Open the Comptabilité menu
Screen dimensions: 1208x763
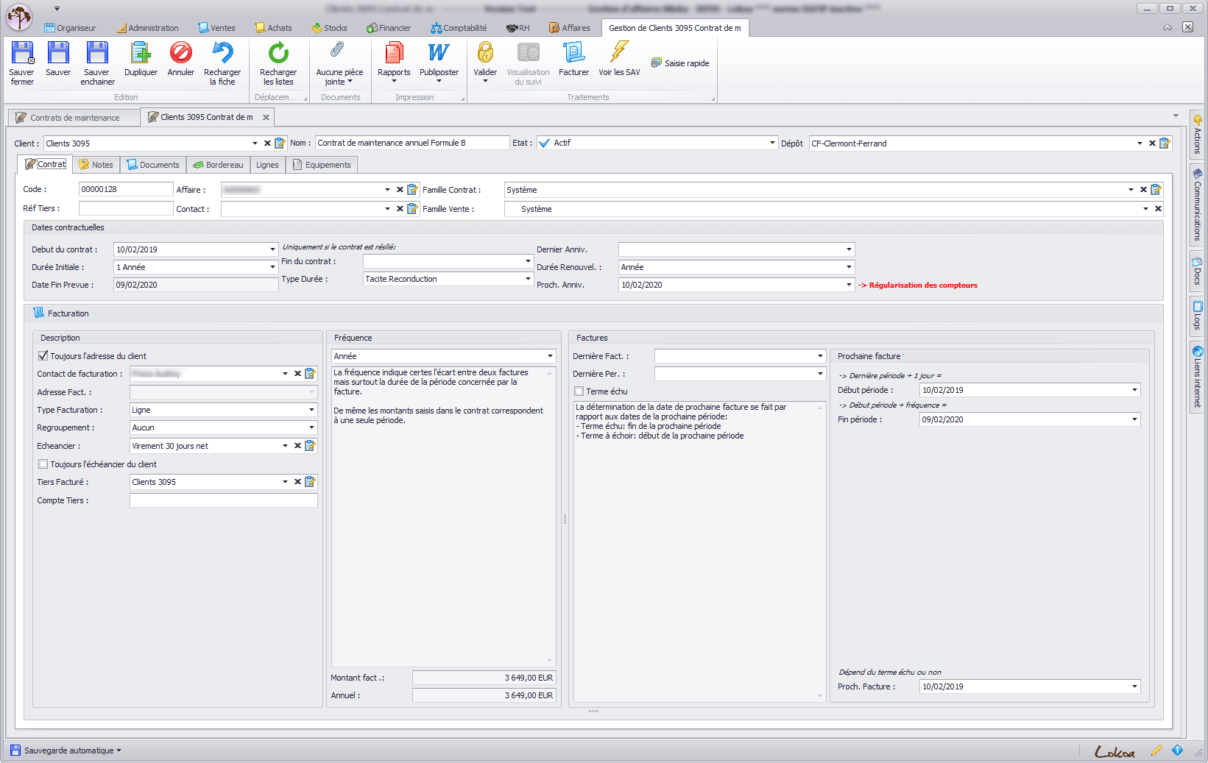pos(459,28)
